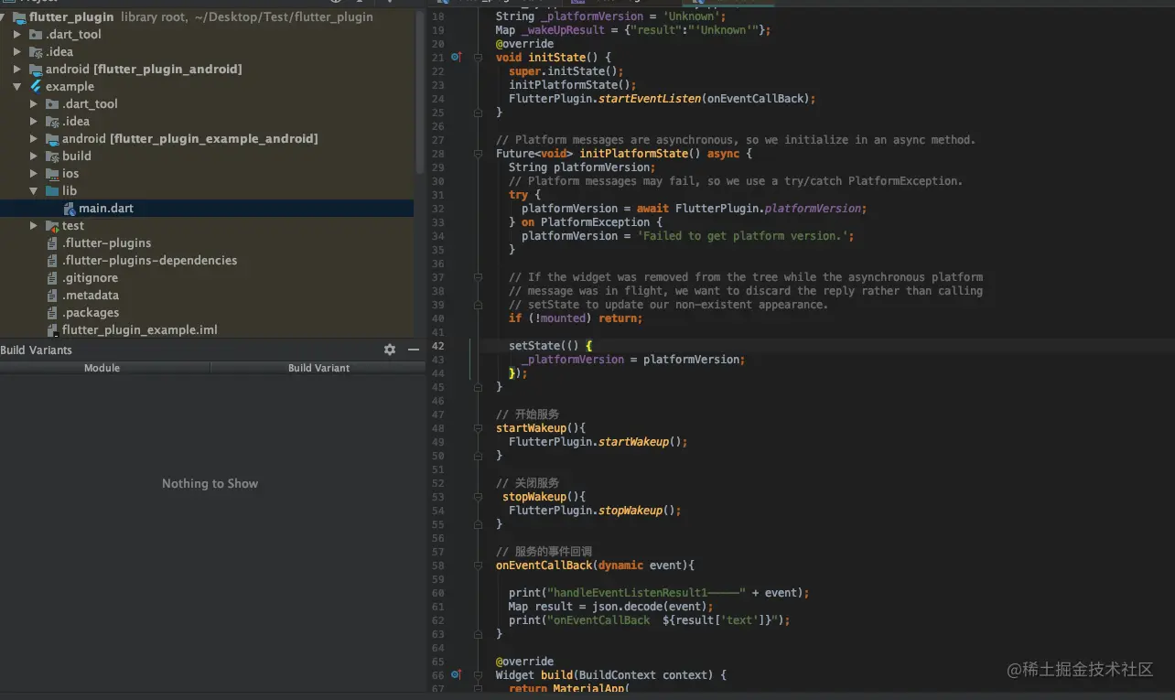The height and width of the screenshot is (700, 1175).
Task: Click the Module column header
Action: tap(104, 368)
